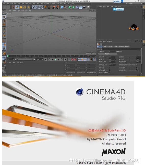Select the Live Selection arrow tool
146x165 pixels.
pyautogui.click(x=13, y=7)
